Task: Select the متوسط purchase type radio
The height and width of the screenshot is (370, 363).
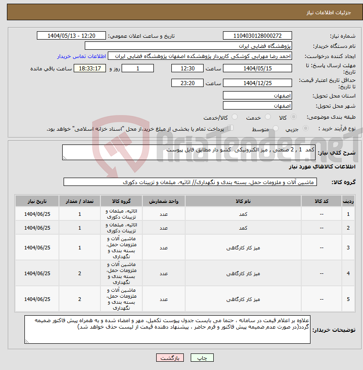Action: coord(275,128)
